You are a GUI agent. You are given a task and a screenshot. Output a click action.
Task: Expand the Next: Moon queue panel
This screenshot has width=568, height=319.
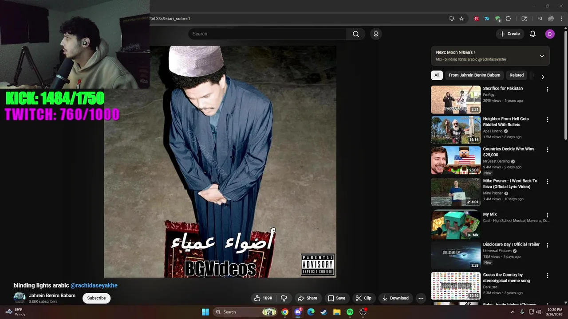pos(542,56)
